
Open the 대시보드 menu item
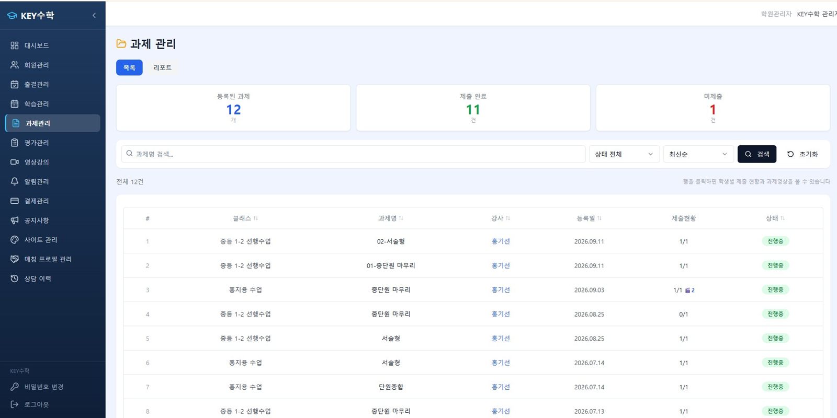[52, 45]
